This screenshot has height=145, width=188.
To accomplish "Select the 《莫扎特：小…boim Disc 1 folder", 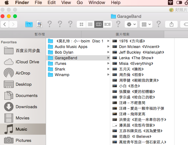I will click(78, 41).
